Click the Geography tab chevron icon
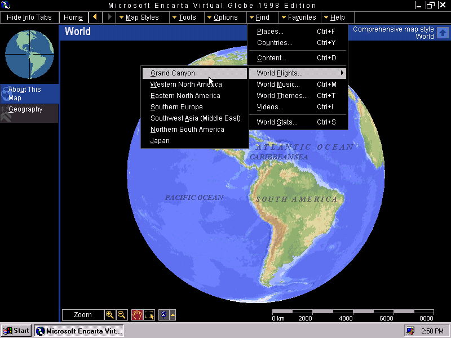 point(6,117)
